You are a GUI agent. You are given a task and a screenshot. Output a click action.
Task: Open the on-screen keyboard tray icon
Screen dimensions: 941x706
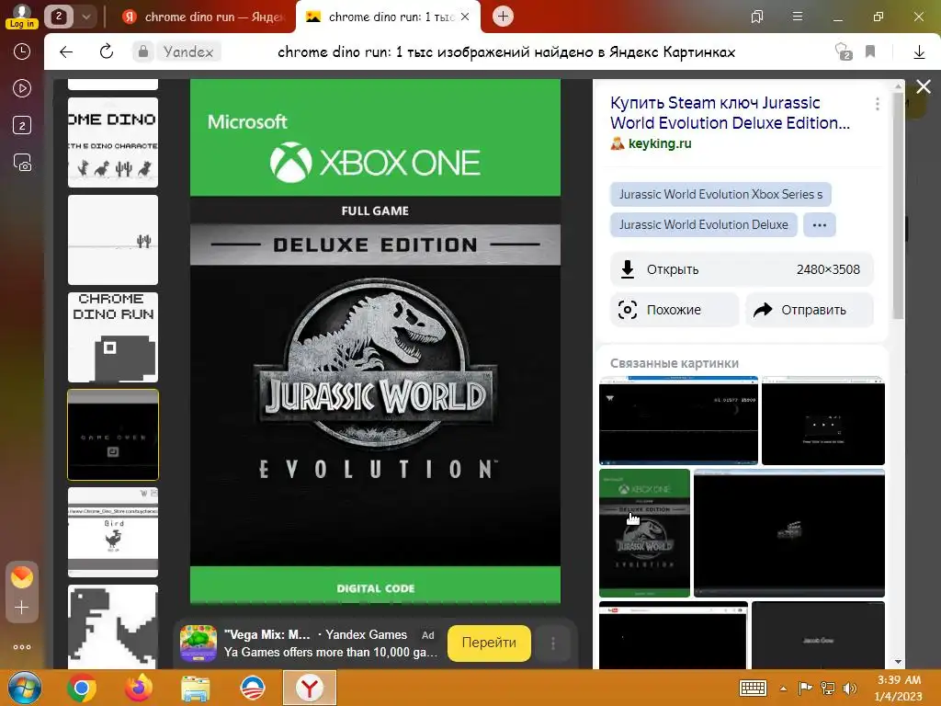pyautogui.click(x=753, y=688)
